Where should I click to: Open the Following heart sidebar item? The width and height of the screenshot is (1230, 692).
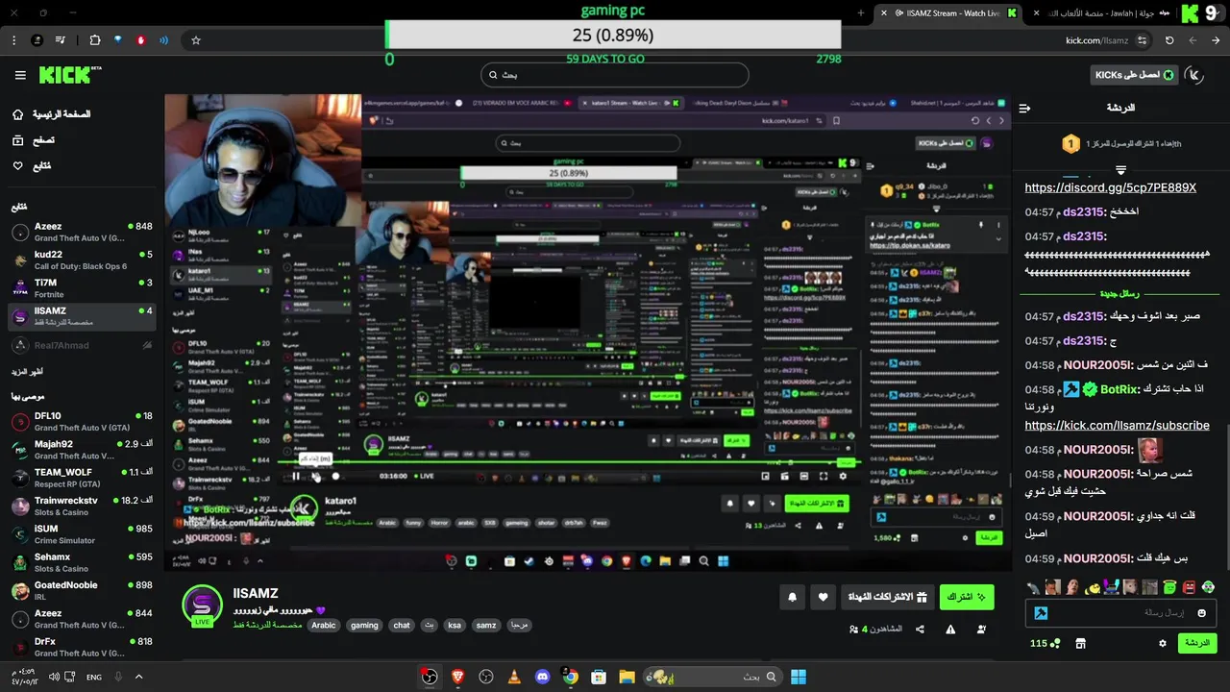(32, 166)
